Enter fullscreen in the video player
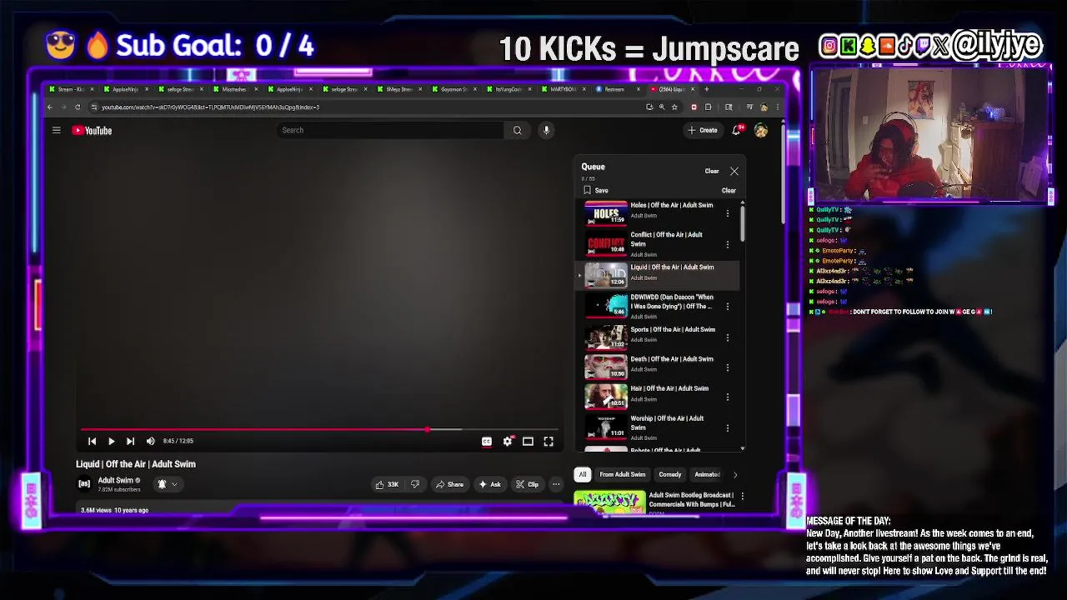Viewport: 1067px width, 600px height. (549, 441)
